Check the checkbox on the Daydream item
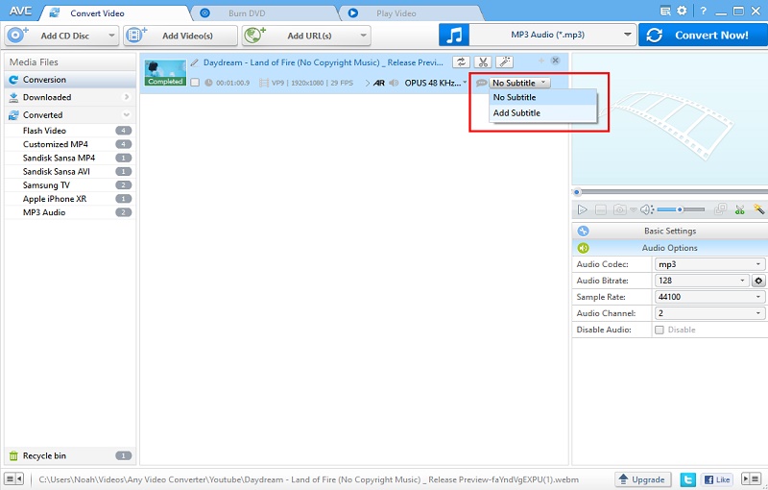This screenshot has width=768, height=490. tap(195, 83)
